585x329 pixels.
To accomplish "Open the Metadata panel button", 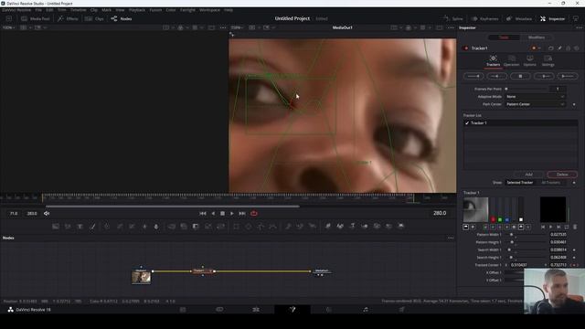I will pos(519,18).
